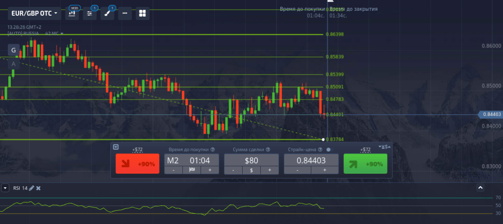The width and height of the screenshot is (503, 224).
Task: Open the indicators settings icon
Action: click(x=89, y=13)
